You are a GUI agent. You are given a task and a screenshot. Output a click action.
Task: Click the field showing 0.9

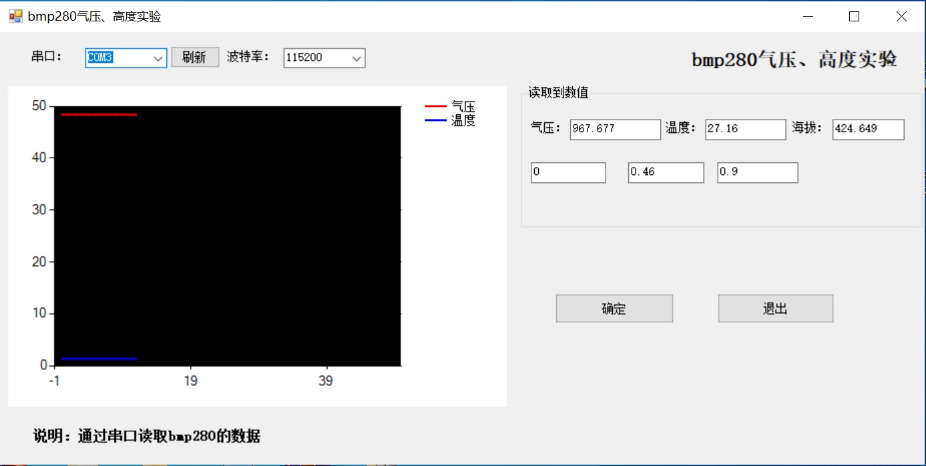757,172
